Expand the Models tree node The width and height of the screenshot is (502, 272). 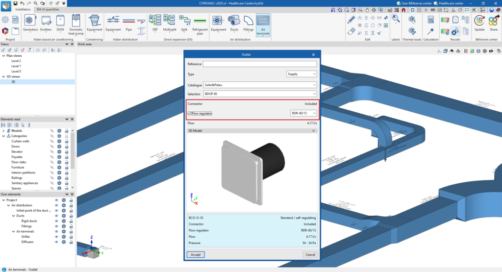3,131
